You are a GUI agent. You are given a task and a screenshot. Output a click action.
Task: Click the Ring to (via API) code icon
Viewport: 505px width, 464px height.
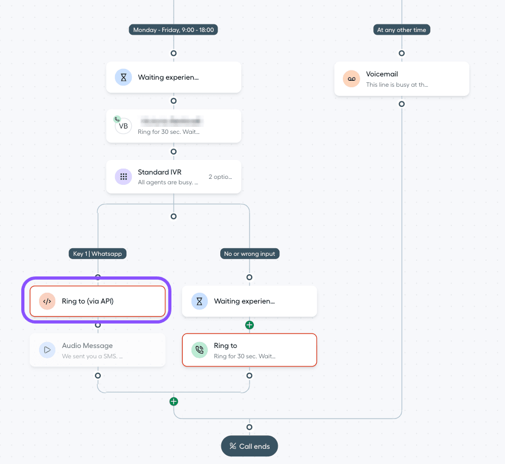pos(47,301)
